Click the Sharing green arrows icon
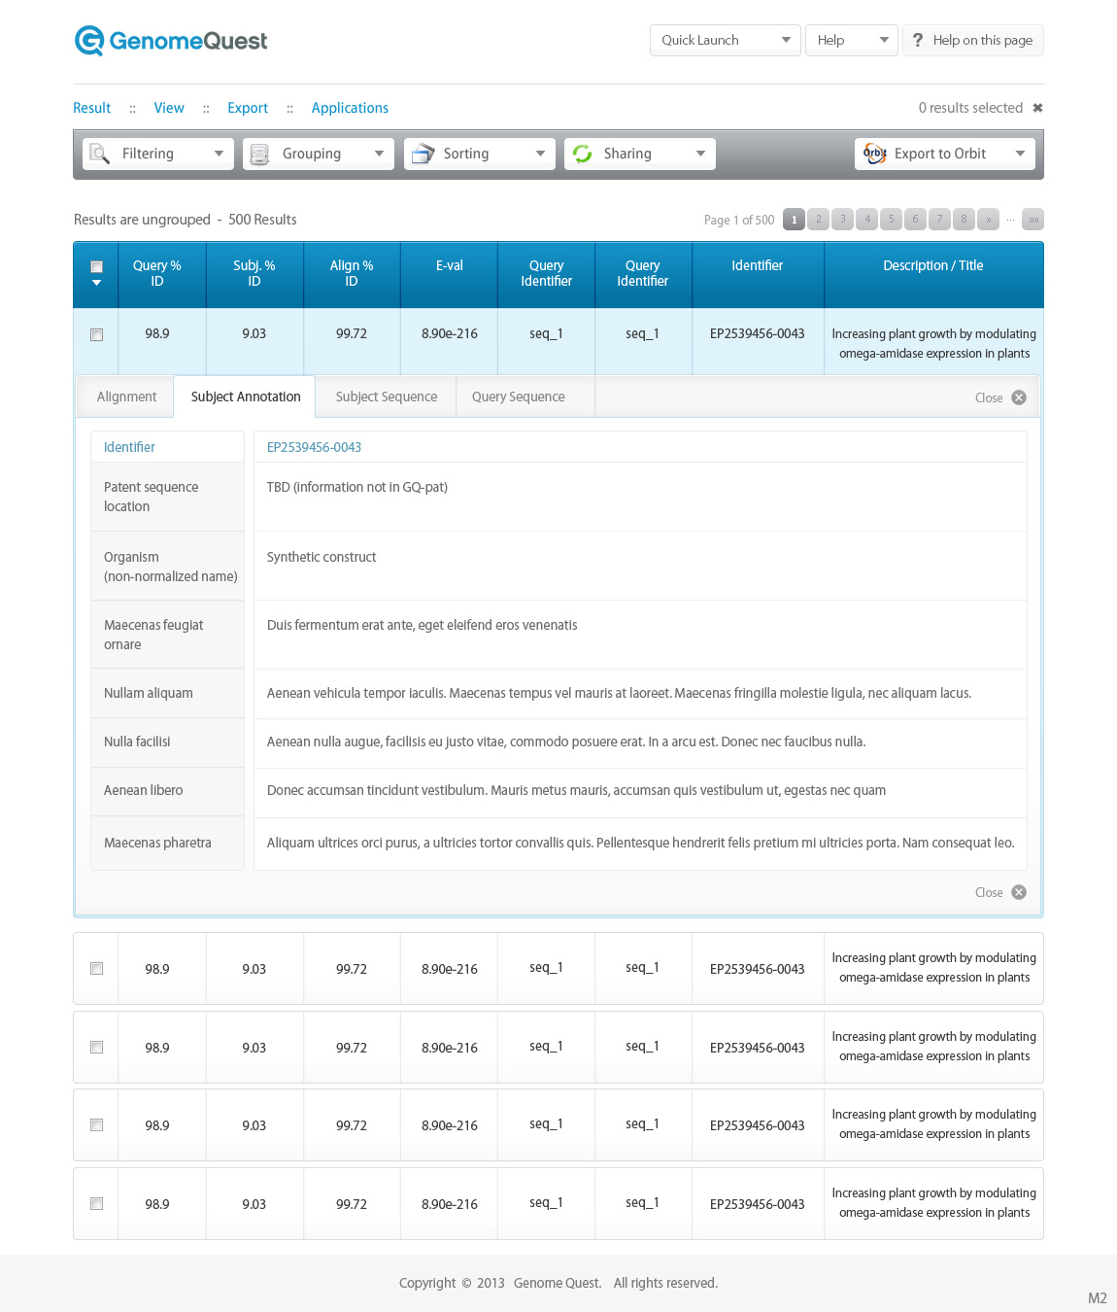Screen dimensions: 1117x1312 tap(582, 154)
